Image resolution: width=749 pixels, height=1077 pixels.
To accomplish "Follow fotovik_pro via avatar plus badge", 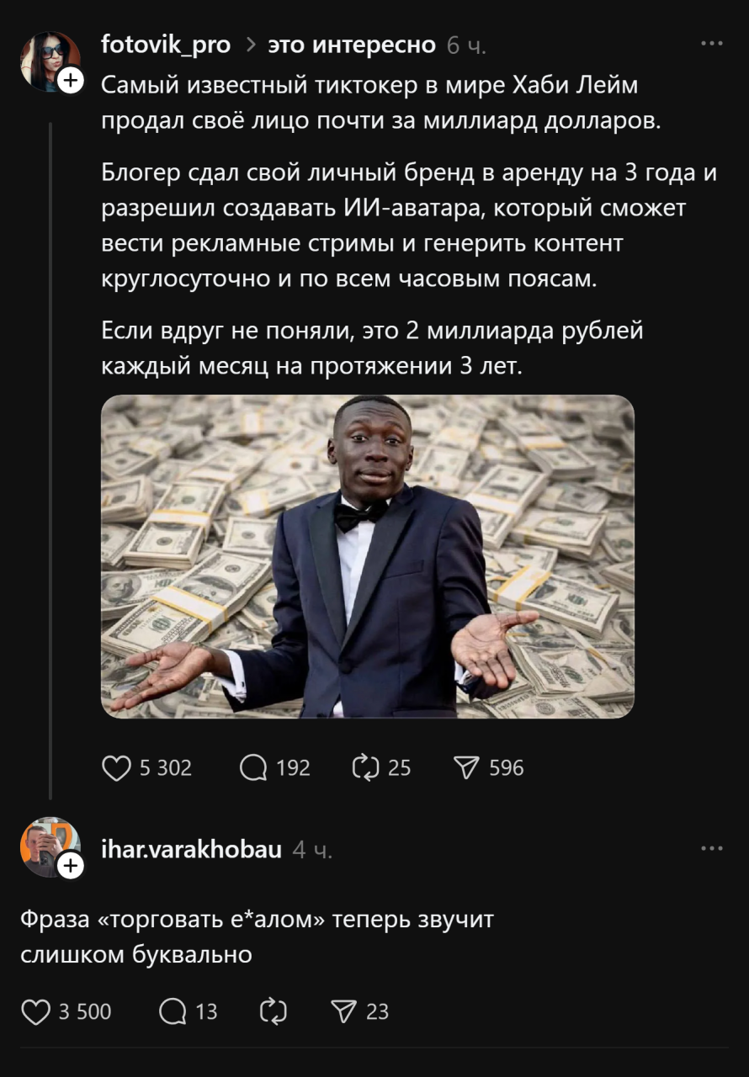I will coord(71,80).
